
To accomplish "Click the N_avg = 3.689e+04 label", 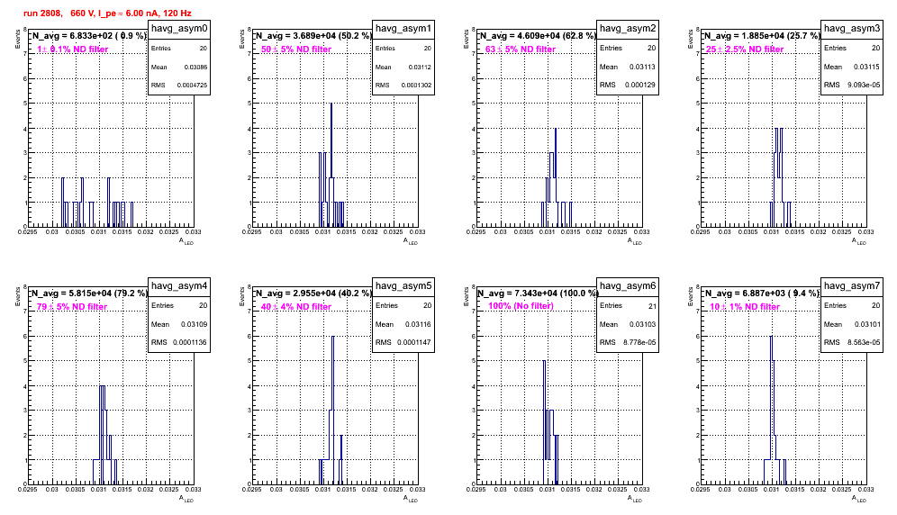I will click(x=313, y=35).
